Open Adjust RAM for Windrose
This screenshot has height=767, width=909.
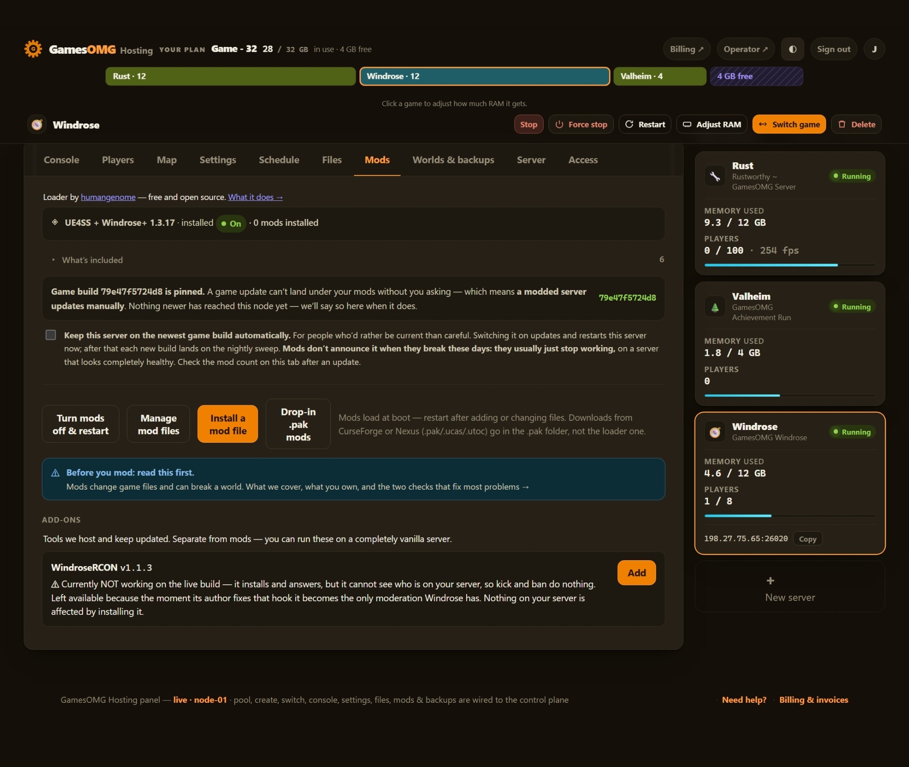(712, 124)
